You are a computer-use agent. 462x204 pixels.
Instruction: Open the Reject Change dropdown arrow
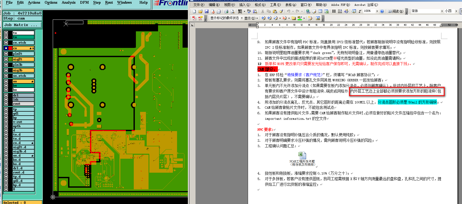pos(289,18)
